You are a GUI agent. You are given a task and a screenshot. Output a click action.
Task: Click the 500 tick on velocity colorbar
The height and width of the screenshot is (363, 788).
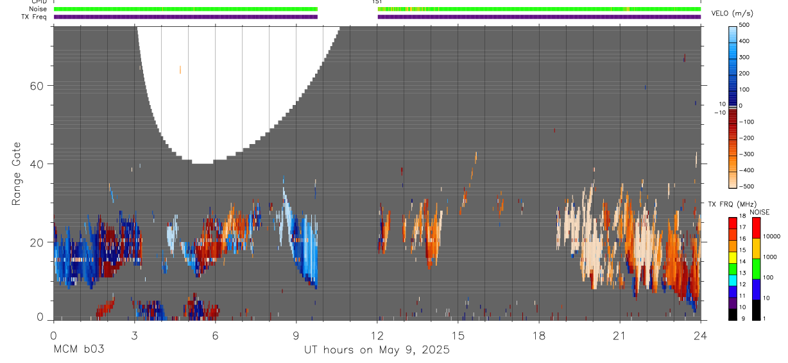click(x=745, y=25)
